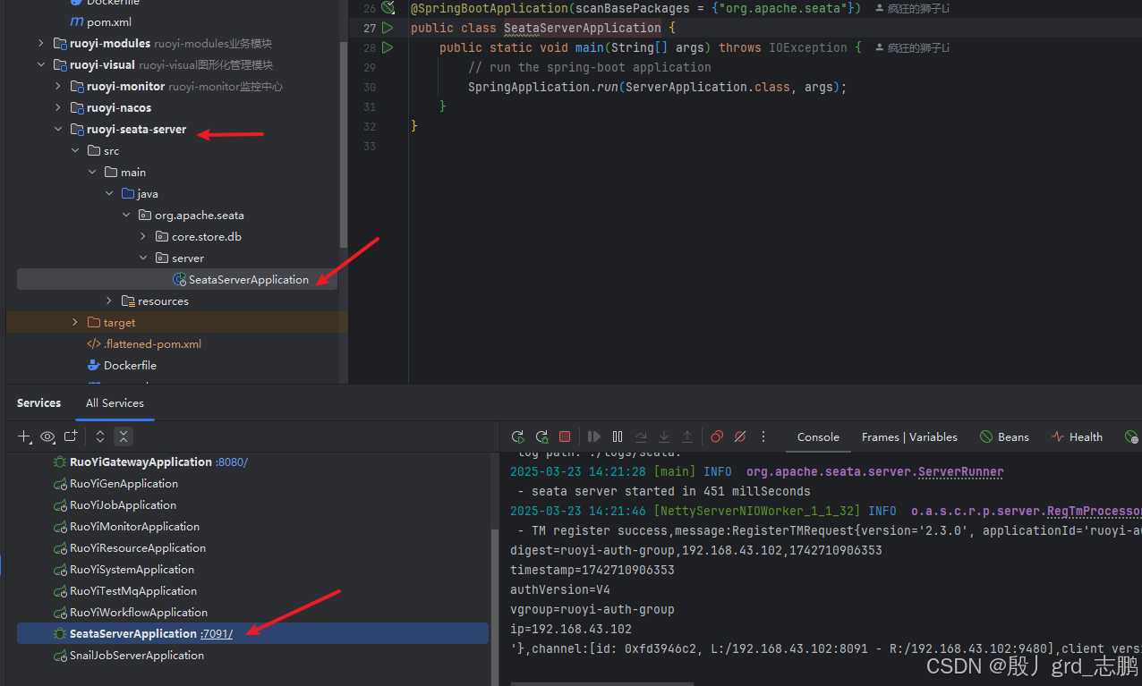This screenshot has height=686, width=1142.
Task: Click the project tree vertical scrollbar
Action: click(344, 143)
